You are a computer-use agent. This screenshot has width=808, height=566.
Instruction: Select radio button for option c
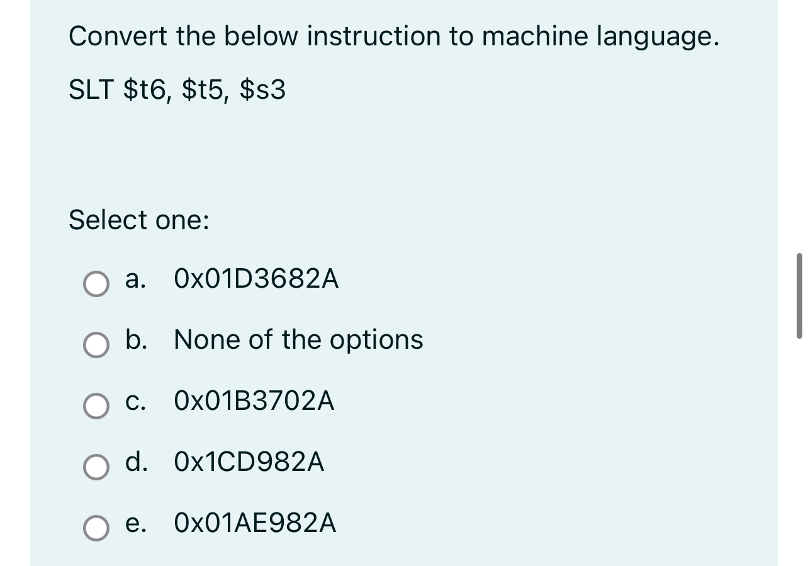97,407
